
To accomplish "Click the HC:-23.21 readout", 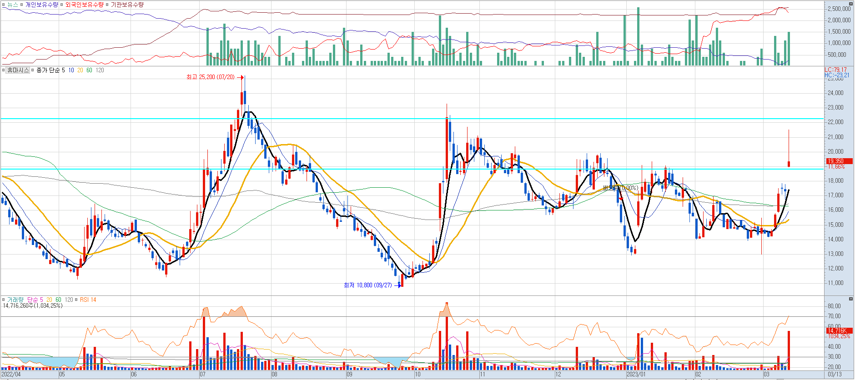I will 837,75.
